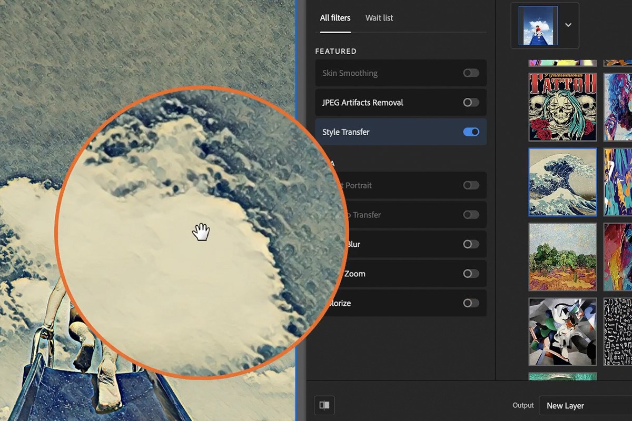Turn on the Blur filter switch

click(x=471, y=244)
